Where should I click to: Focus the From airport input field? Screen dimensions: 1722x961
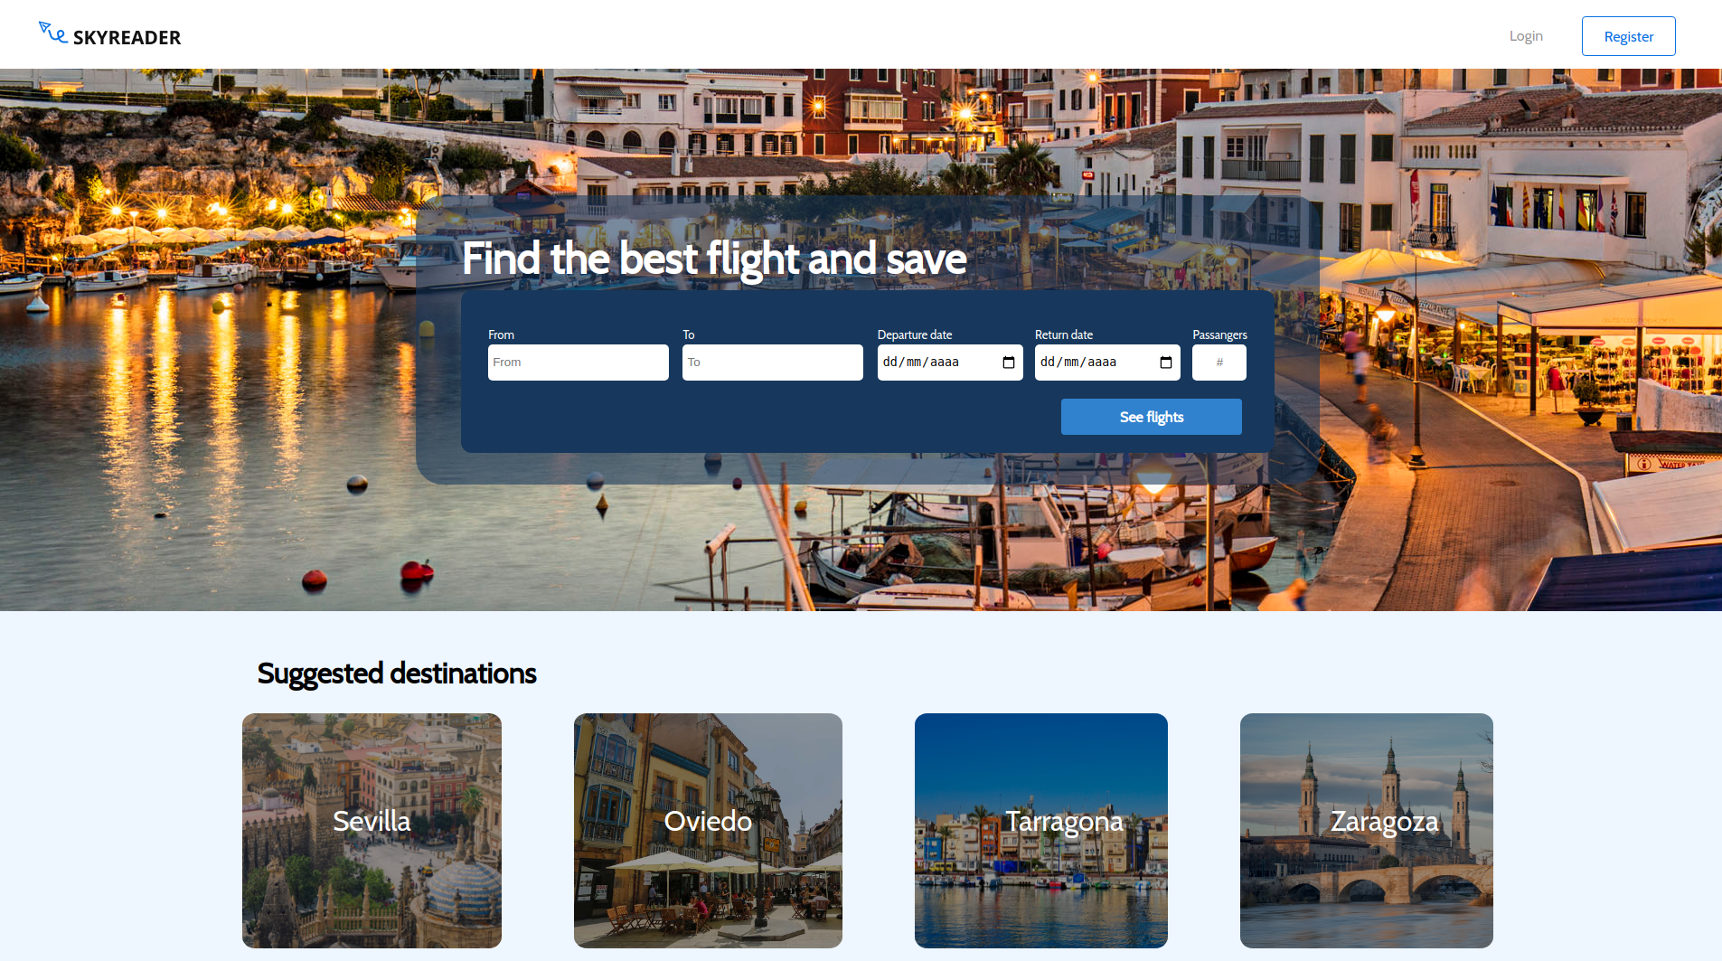tap(579, 363)
